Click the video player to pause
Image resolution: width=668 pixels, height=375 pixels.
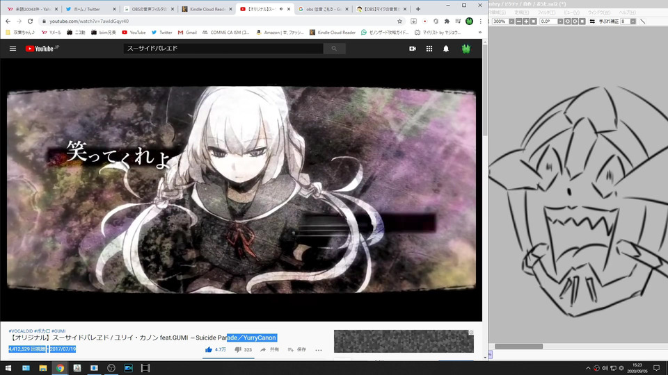241,190
